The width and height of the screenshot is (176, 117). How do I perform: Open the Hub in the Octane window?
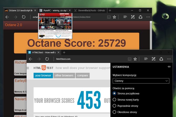(x=125, y=17)
